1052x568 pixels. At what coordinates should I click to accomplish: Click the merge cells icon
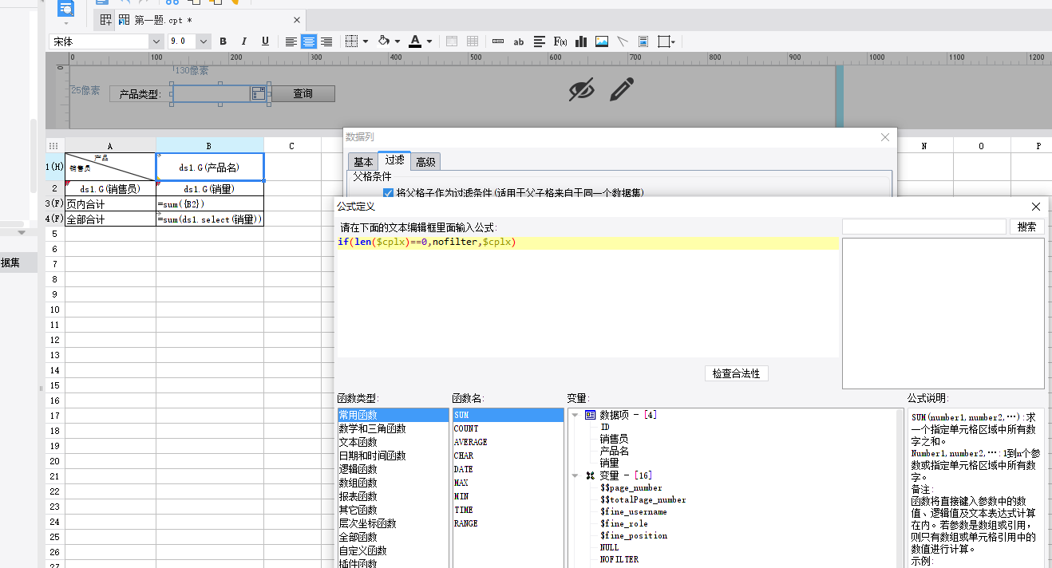452,41
